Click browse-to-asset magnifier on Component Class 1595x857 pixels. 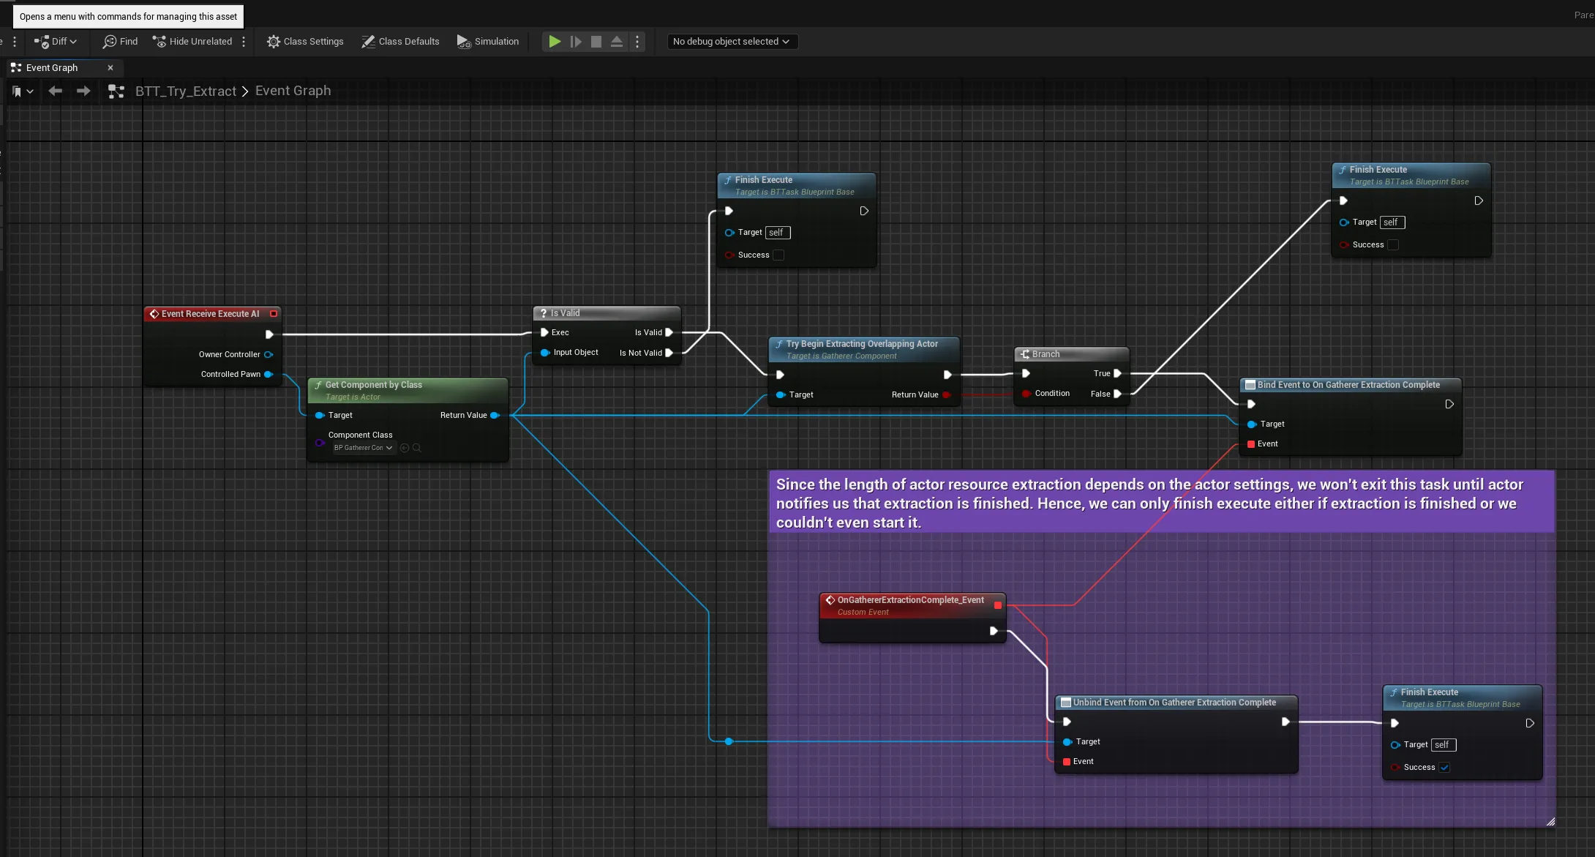417,448
